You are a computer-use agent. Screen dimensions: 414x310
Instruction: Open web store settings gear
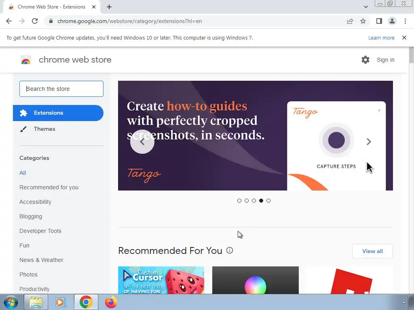[365, 60]
